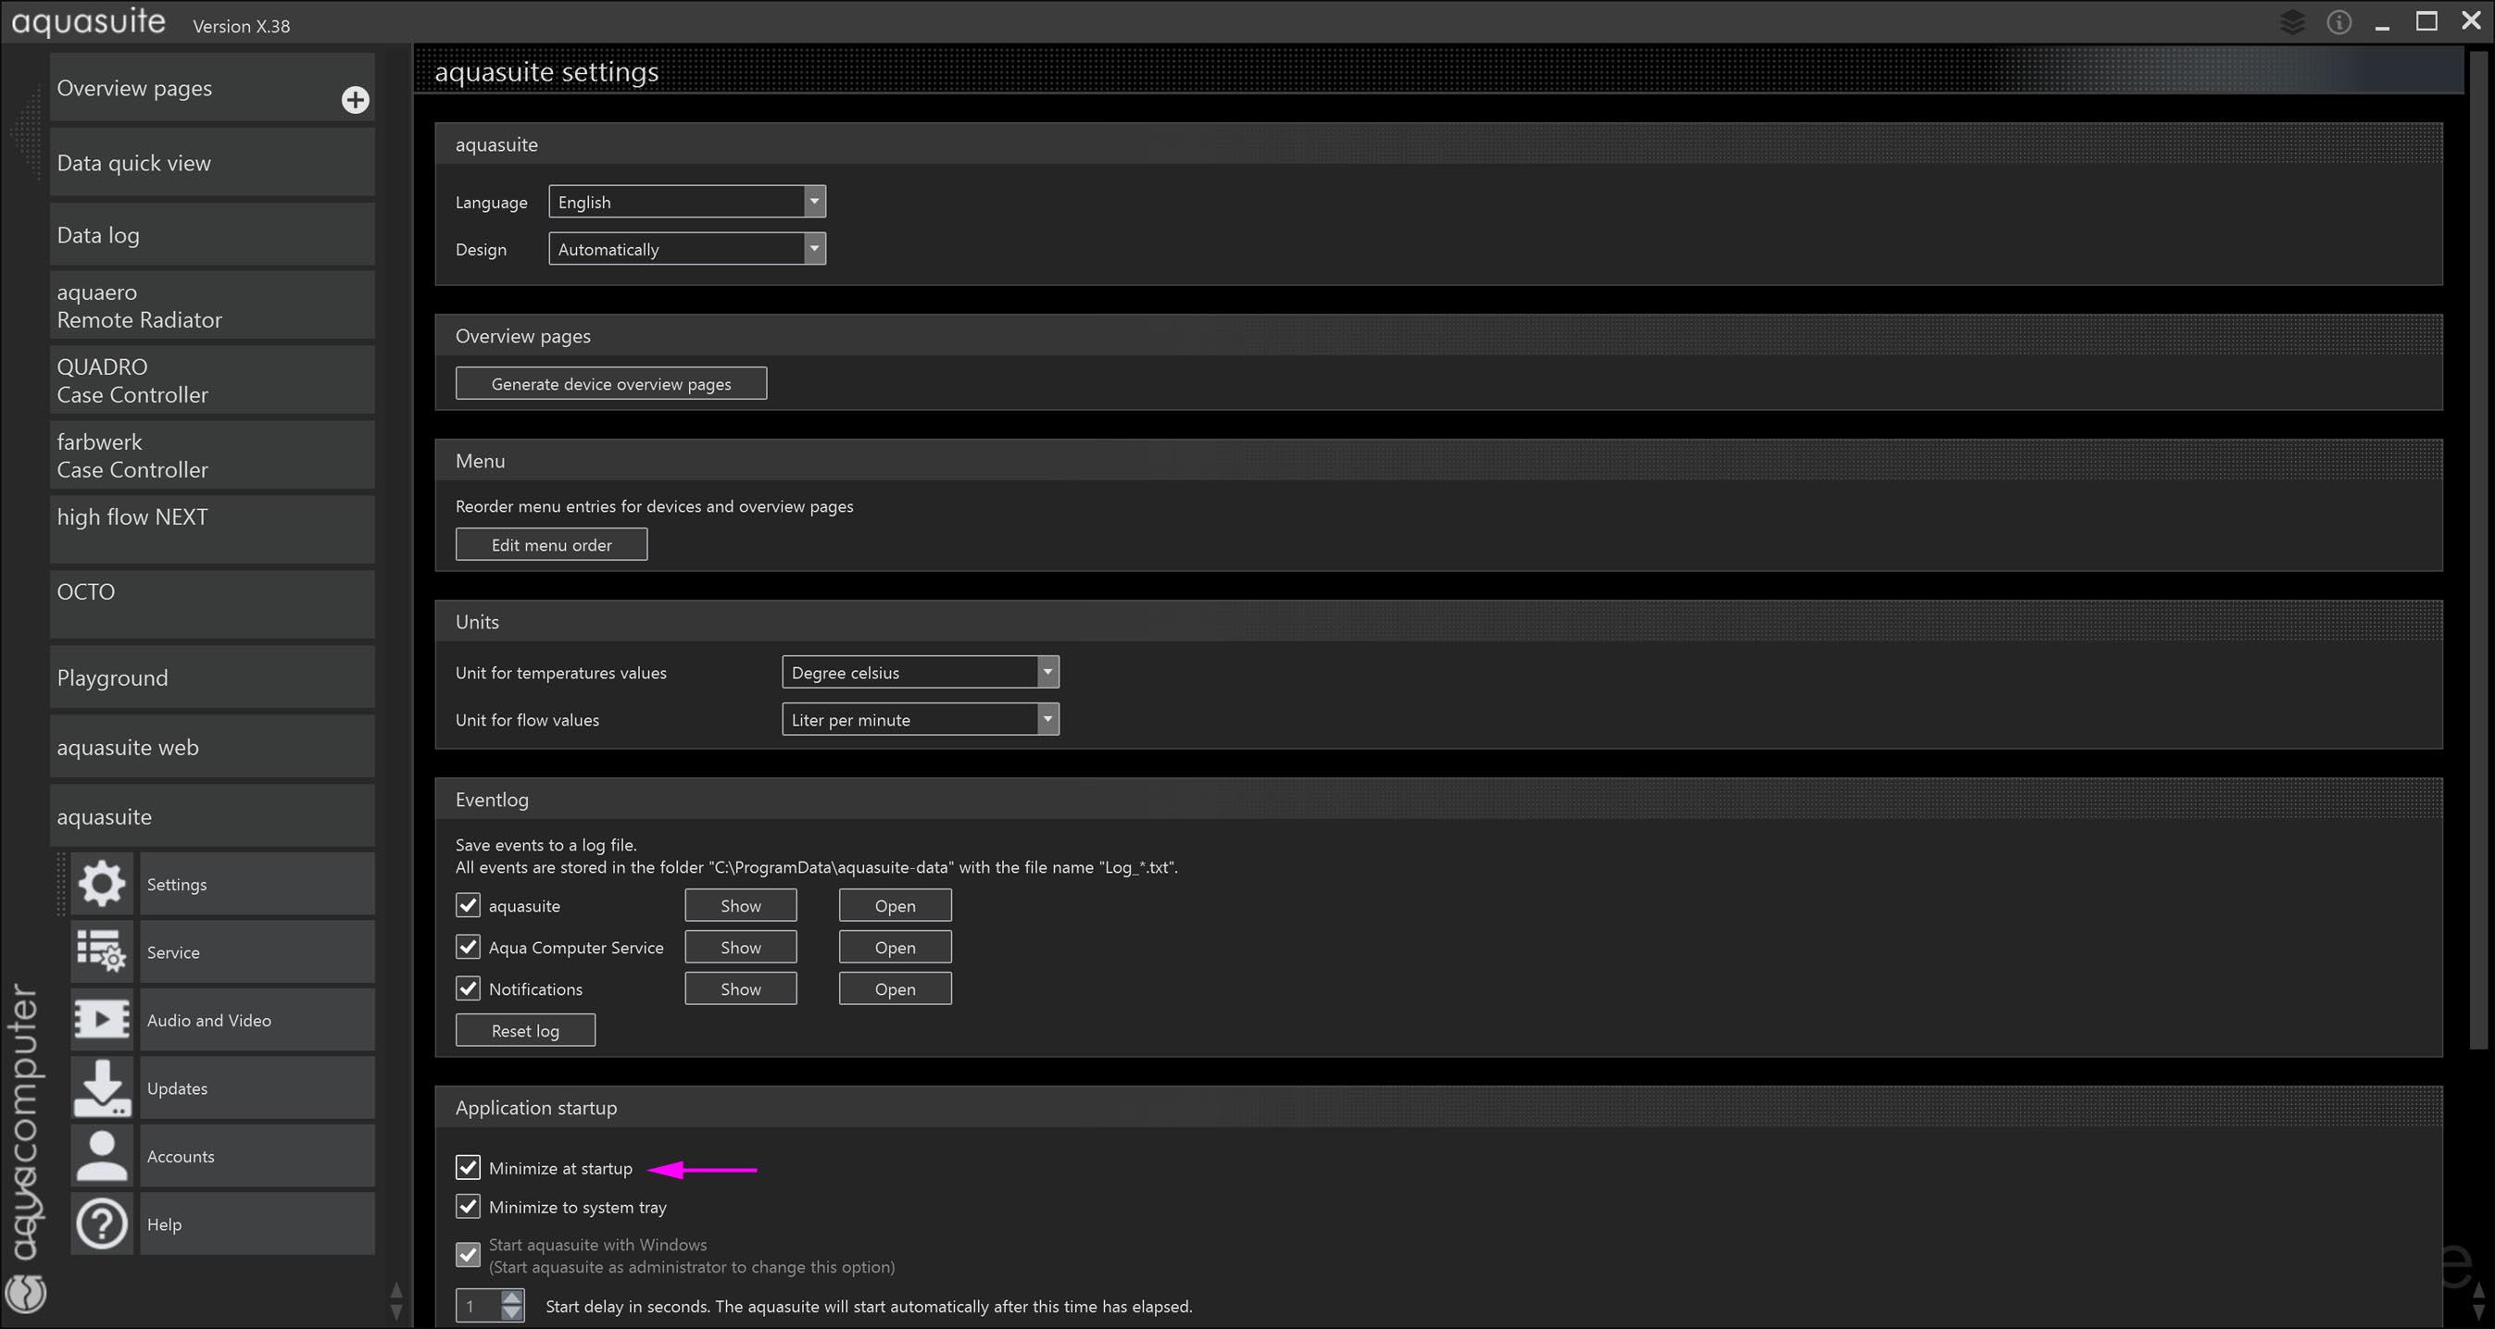Screen dimensions: 2495x1329
Task: Open the temperature unit dropdown
Action: coord(919,672)
